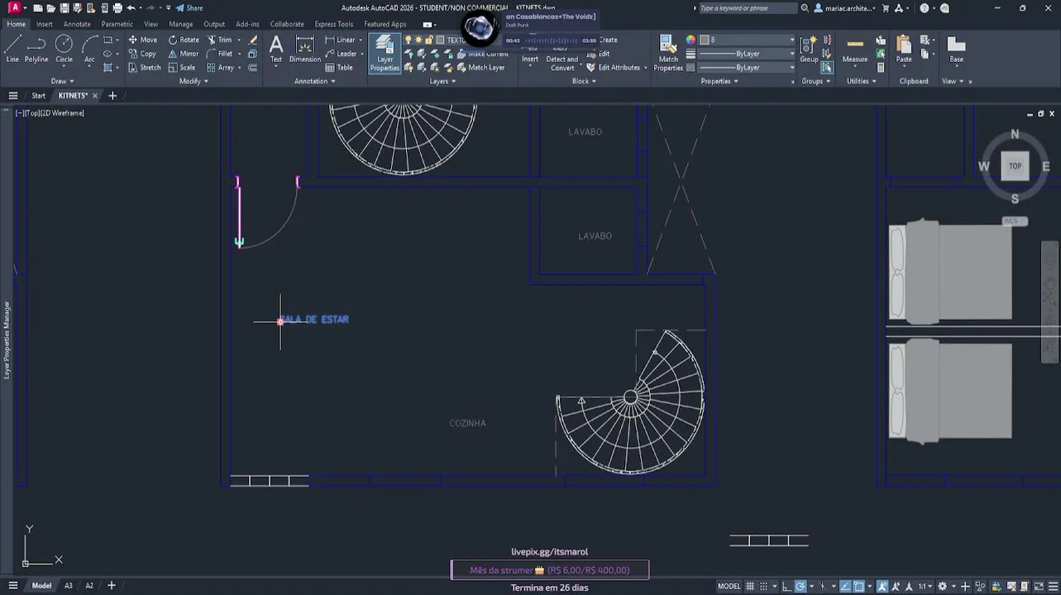Open the Express Tools ribbon tab
The width and height of the screenshot is (1061, 595).
[x=333, y=24]
